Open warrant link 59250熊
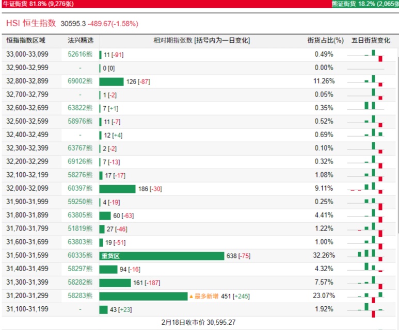Viewport: 399px width, 330px height. coord(80,202)
